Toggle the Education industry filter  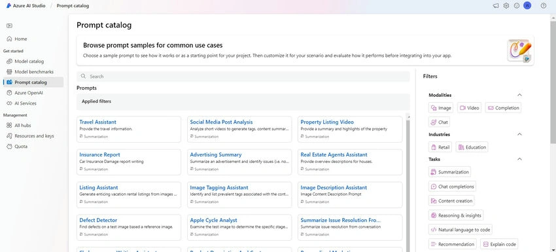coord(472,147)
